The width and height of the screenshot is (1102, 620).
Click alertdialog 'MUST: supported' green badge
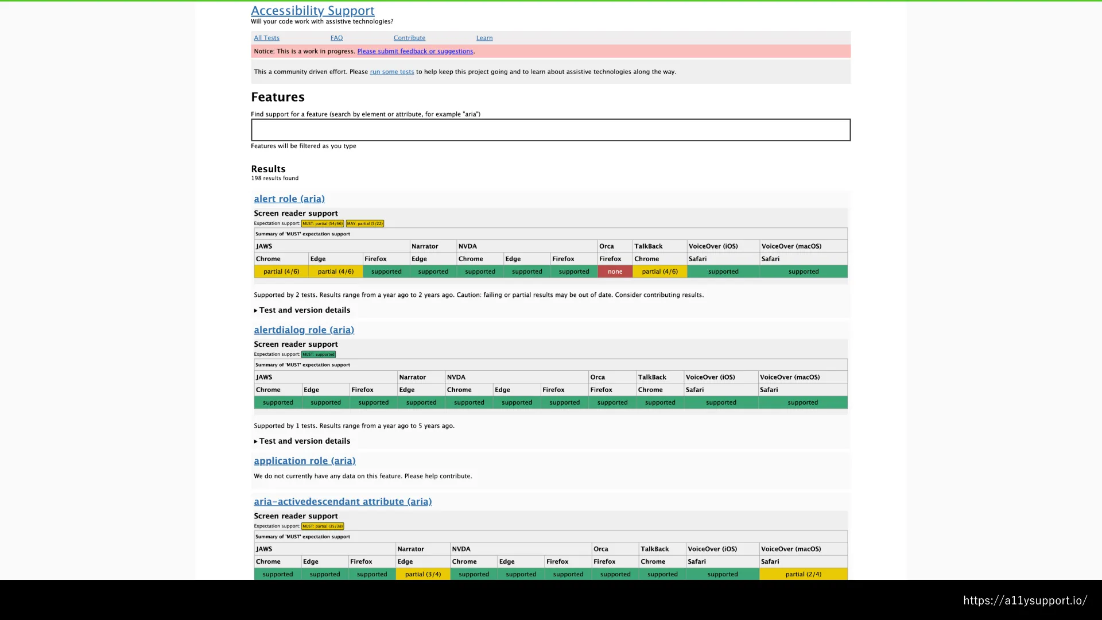tap(319, 354)
